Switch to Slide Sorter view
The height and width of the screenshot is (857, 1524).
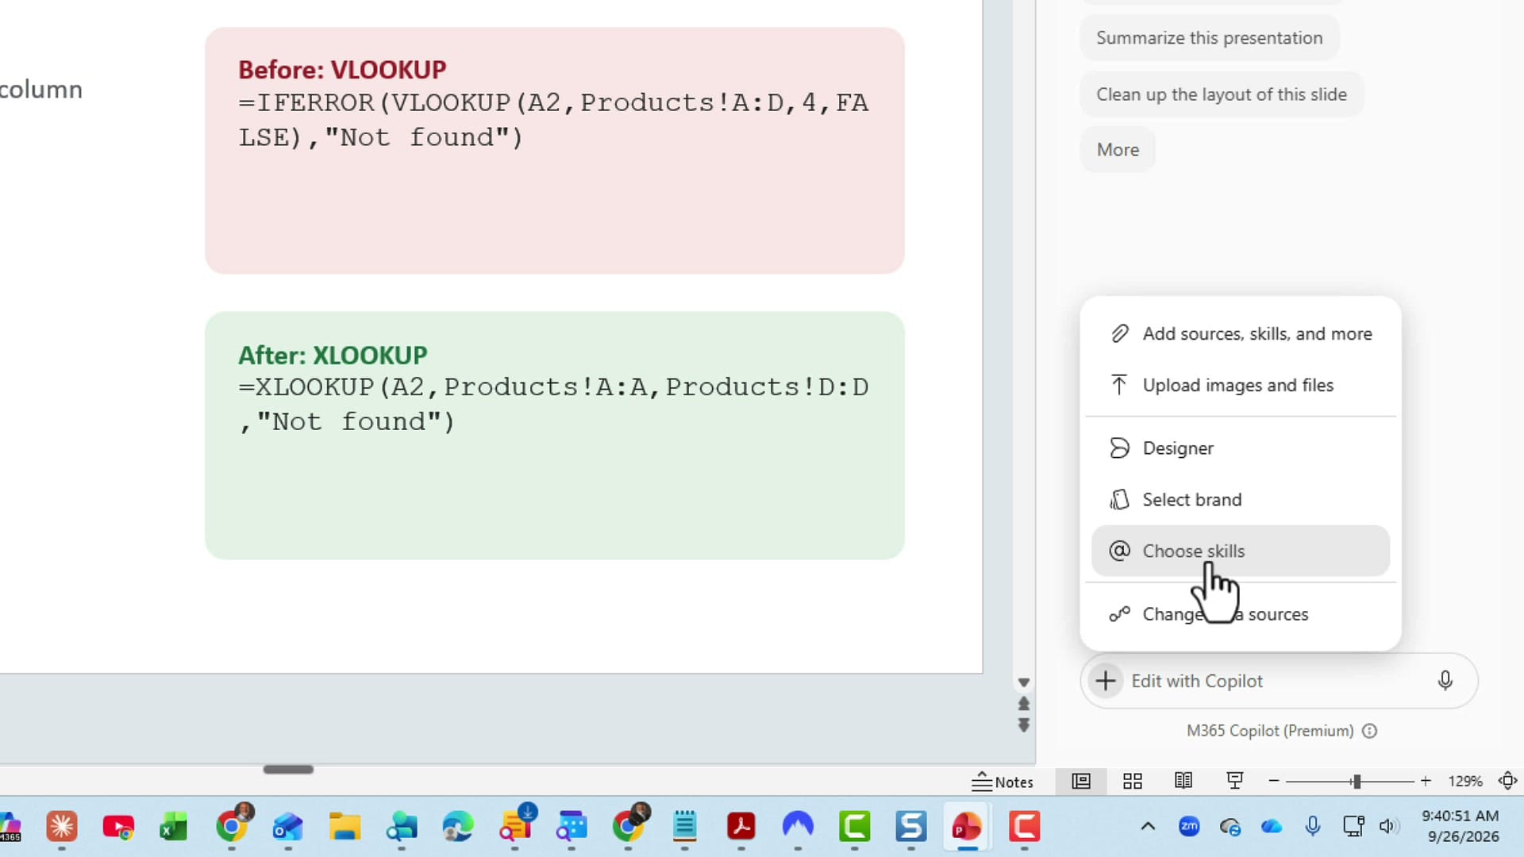click(1133, 781)
